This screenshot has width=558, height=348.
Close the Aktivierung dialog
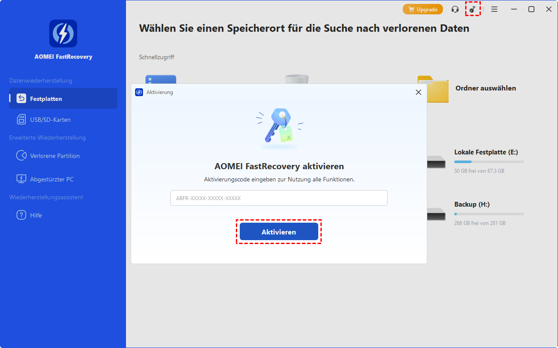(x=418, y=92)
